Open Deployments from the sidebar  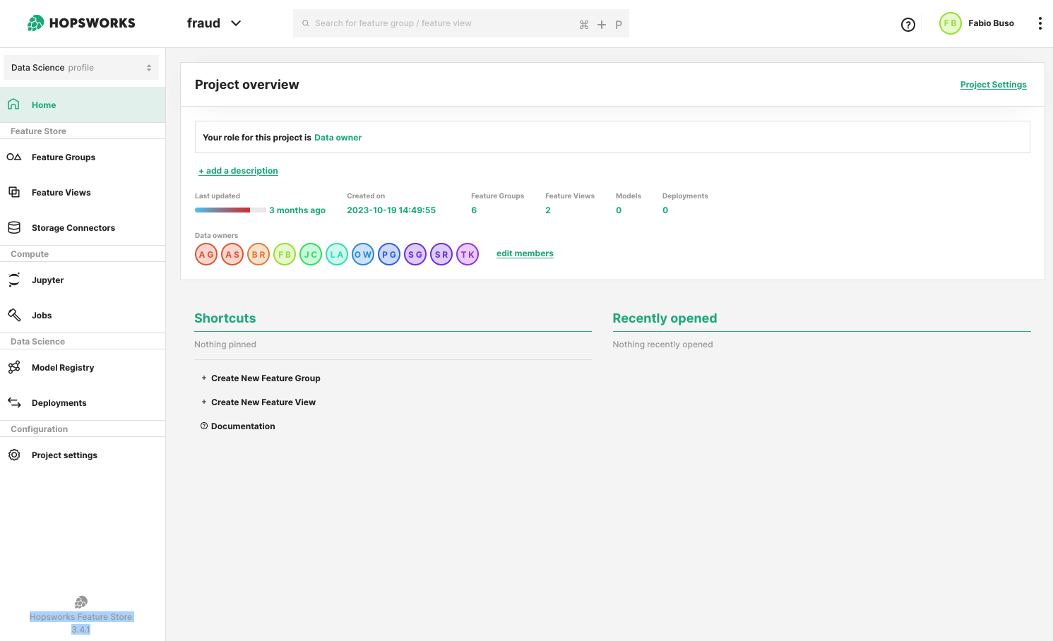point(59,403)
